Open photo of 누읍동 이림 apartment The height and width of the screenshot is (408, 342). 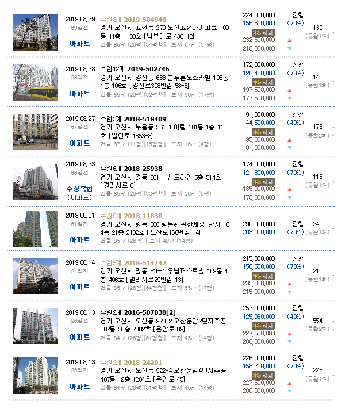pos(35,132)
